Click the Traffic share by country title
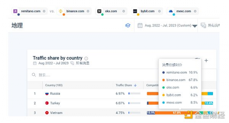The height and width of the screenshot is (123, 229). click(58, 58)
